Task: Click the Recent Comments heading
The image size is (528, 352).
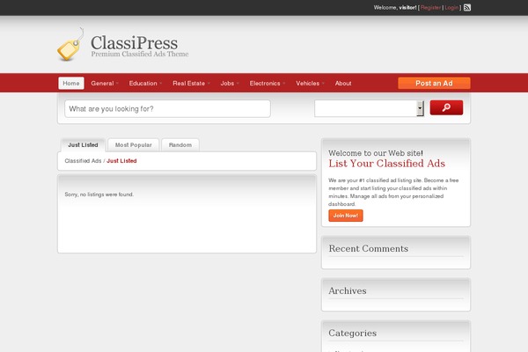Action: coord(369,248)
